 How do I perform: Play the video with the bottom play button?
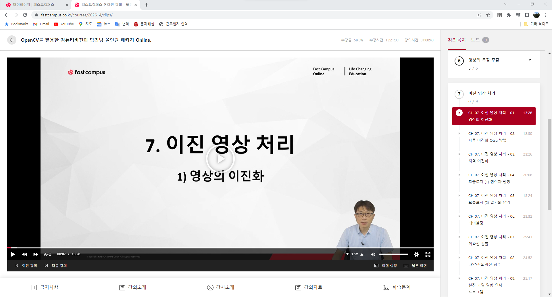pyautogui.click(x=13, y=254)
